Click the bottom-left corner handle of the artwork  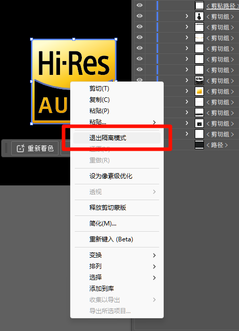click(x=32, y=124)
